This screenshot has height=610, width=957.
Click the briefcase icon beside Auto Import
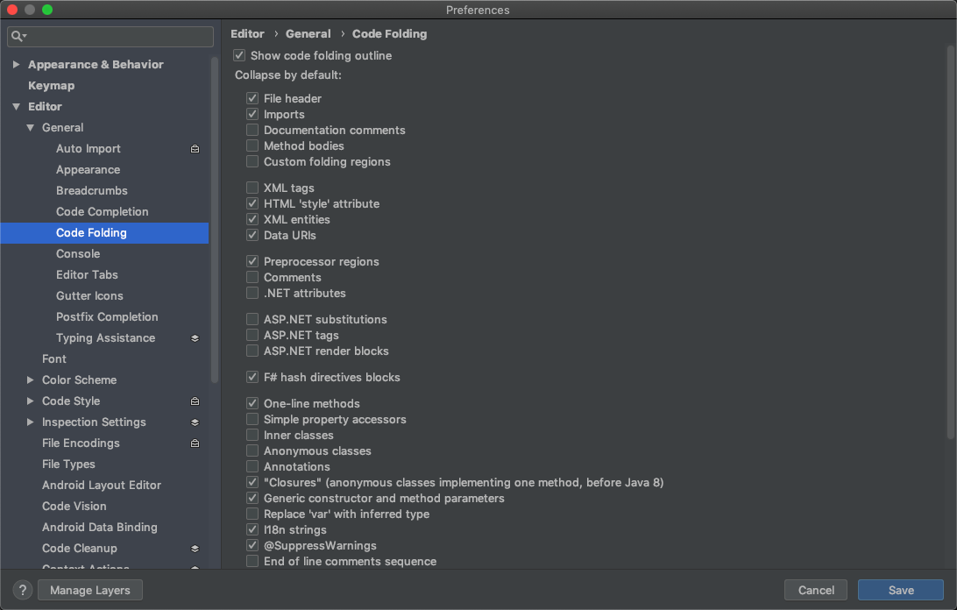point(195,149)
